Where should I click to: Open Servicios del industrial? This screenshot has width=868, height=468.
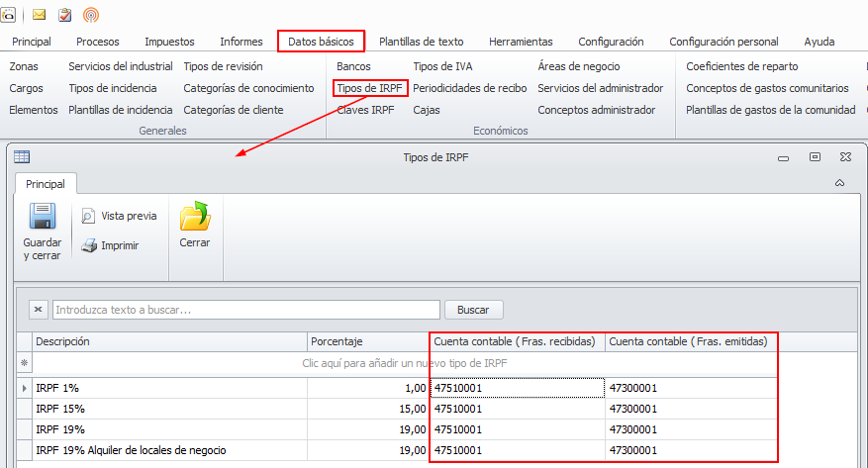121,66
